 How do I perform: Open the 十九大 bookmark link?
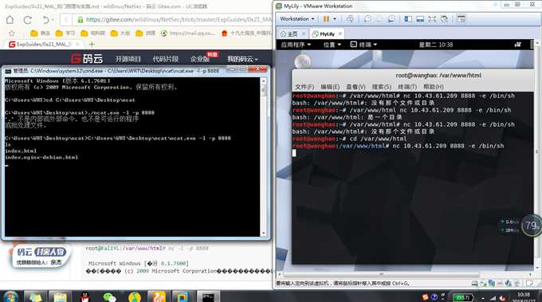(x=247, y=33)
